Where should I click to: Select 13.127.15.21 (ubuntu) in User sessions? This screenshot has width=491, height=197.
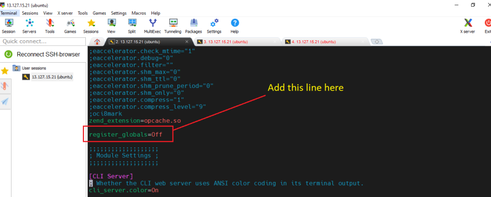pos(51,77)
